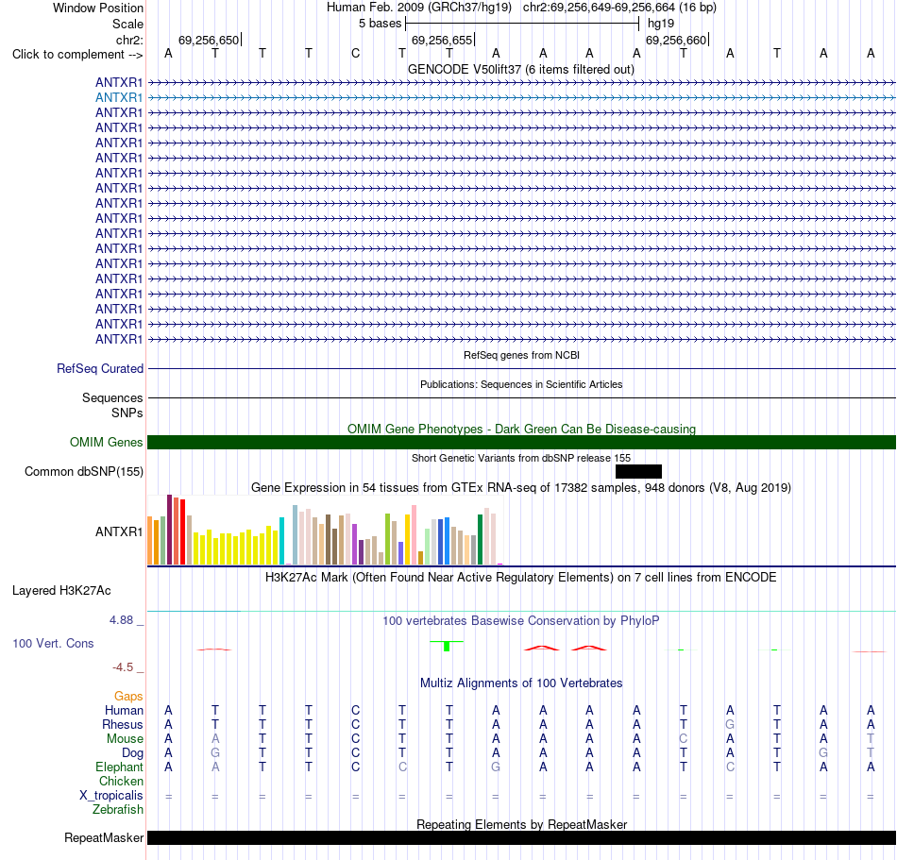Click the cyan bar in GTEx chart
Screen dimensions: 897x860
click(x=281, y=541)
